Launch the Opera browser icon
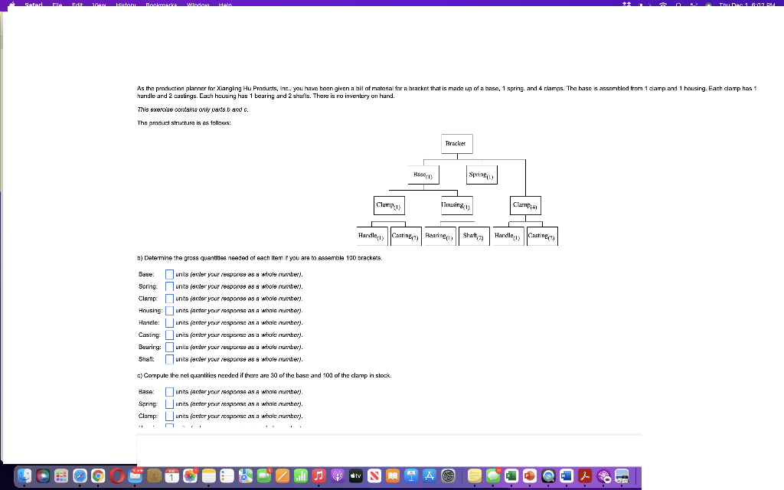Screen dimensions: 784x490 click(x=116, y=476)
